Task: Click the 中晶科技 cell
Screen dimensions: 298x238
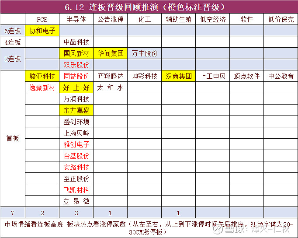Action: click(76, 42)
